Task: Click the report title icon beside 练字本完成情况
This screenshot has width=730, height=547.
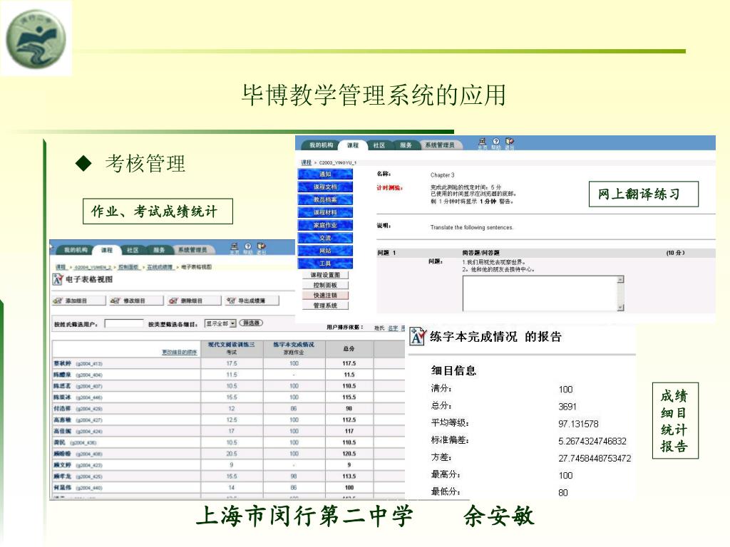Action: tap(418, 336)
